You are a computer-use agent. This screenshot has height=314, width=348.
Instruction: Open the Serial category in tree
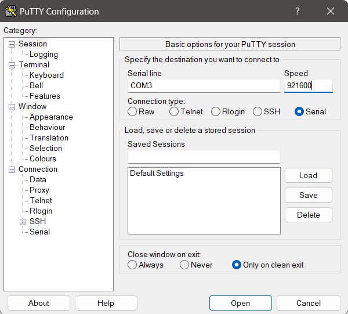pos(39,232)
